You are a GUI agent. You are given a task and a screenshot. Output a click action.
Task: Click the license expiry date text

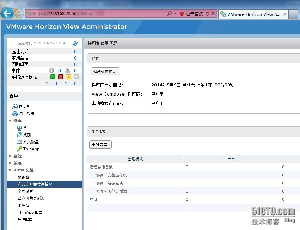coord(193,85)
